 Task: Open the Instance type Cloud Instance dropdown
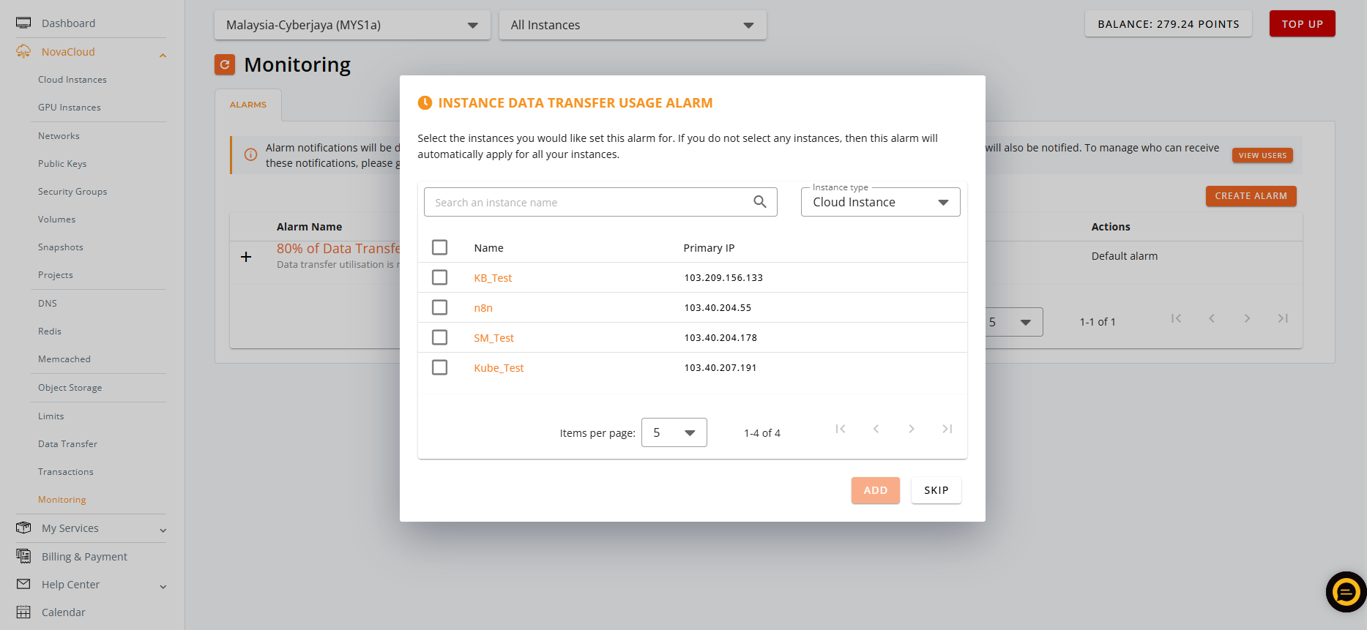880,202
